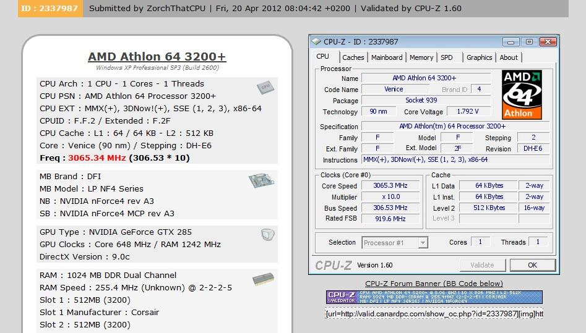Click the Bus Speed value 306.53 MHz
Viewport: 586px width, 333px height.
pyautogui.click(x=390, y=208)
